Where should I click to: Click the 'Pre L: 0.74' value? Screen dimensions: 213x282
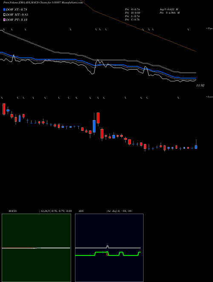(132, 16)
